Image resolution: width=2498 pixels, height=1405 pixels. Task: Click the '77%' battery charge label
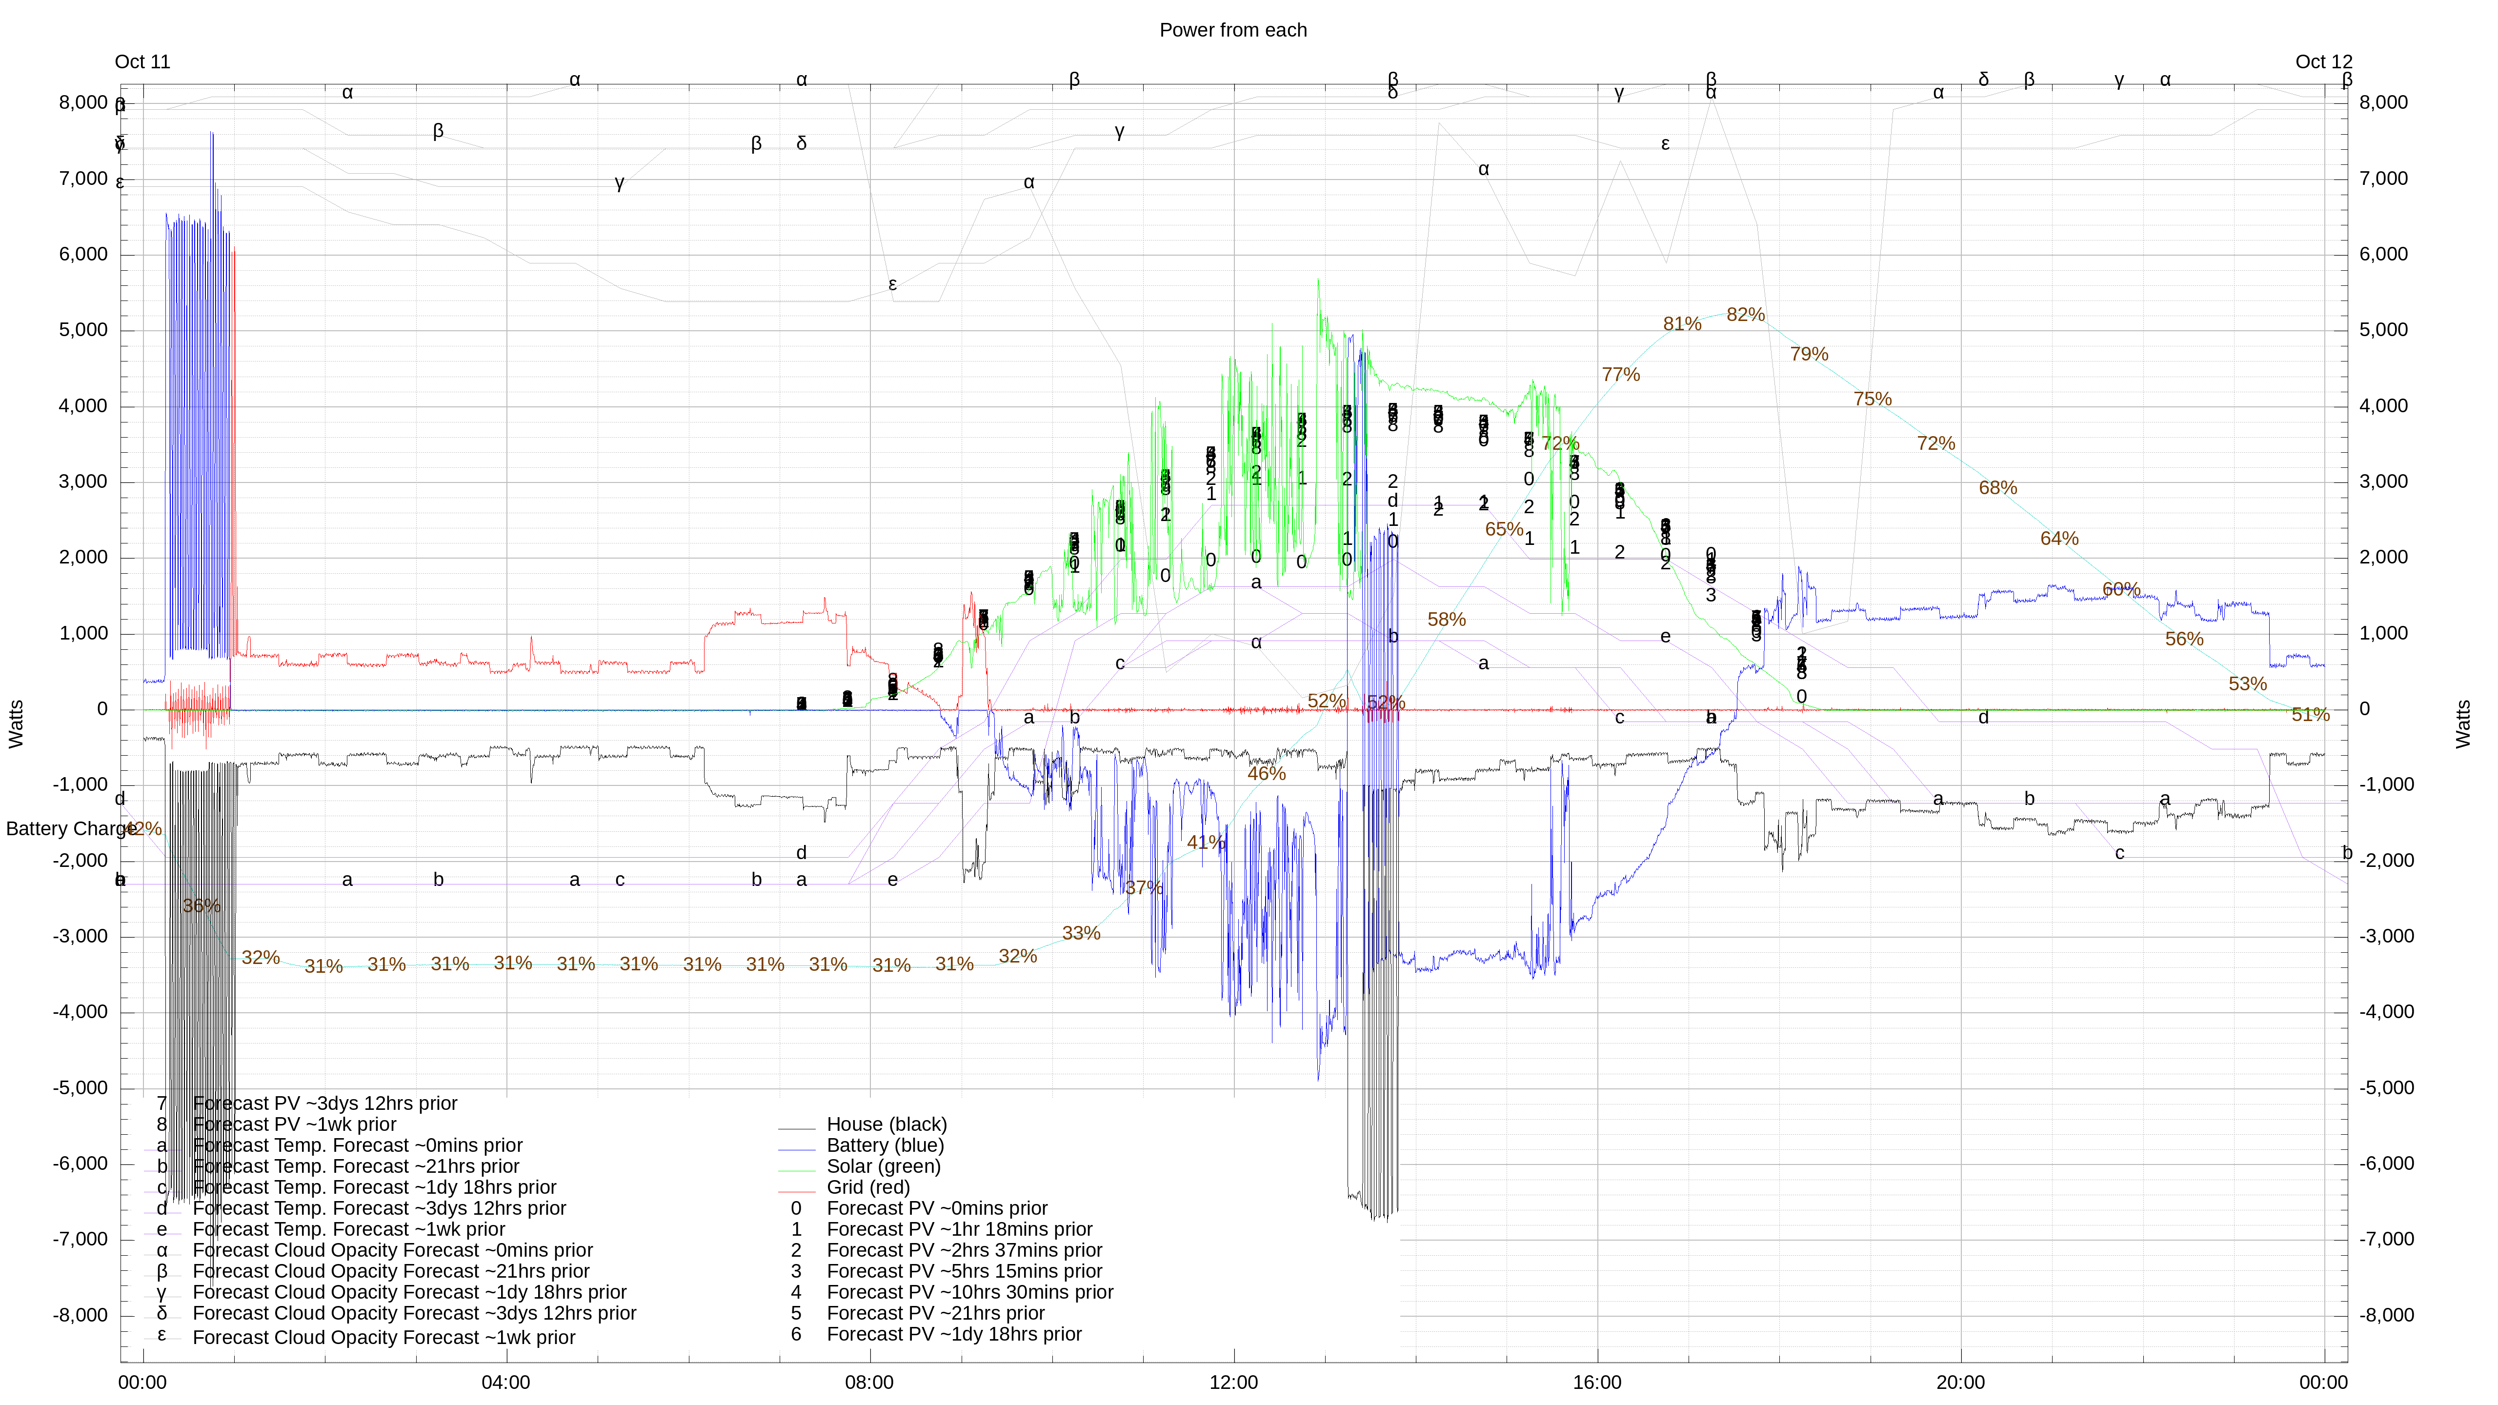[x=1621, y=374]
